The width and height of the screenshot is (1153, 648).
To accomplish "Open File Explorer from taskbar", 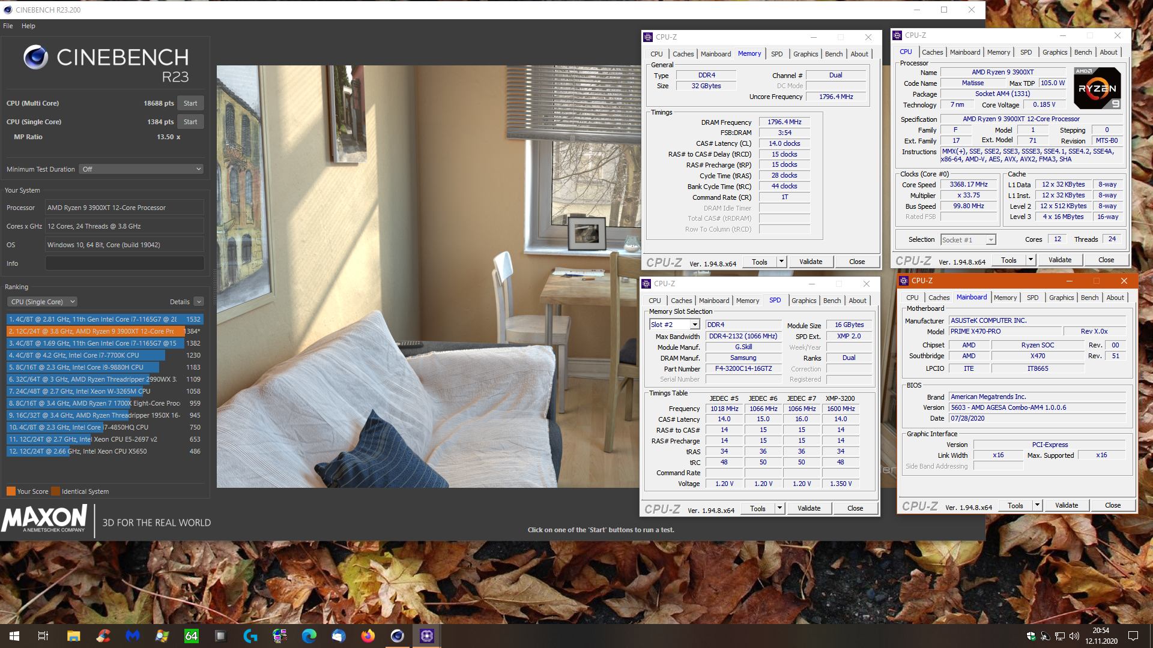I will pyautogui.click(x=74, y=636).
